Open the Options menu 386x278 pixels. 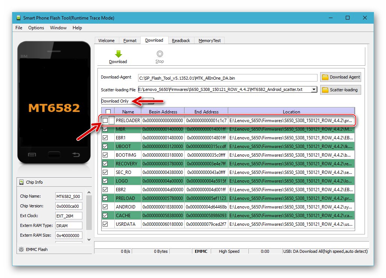pos(36,27)
